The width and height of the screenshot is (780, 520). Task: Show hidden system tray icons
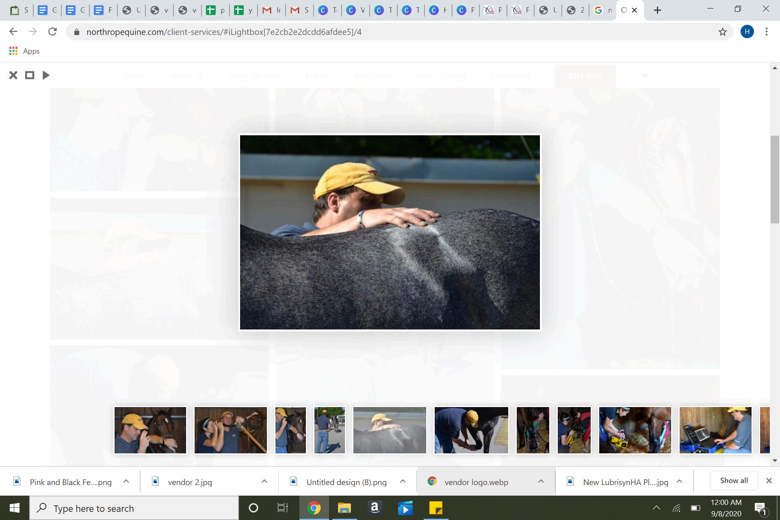pos(656,508)
